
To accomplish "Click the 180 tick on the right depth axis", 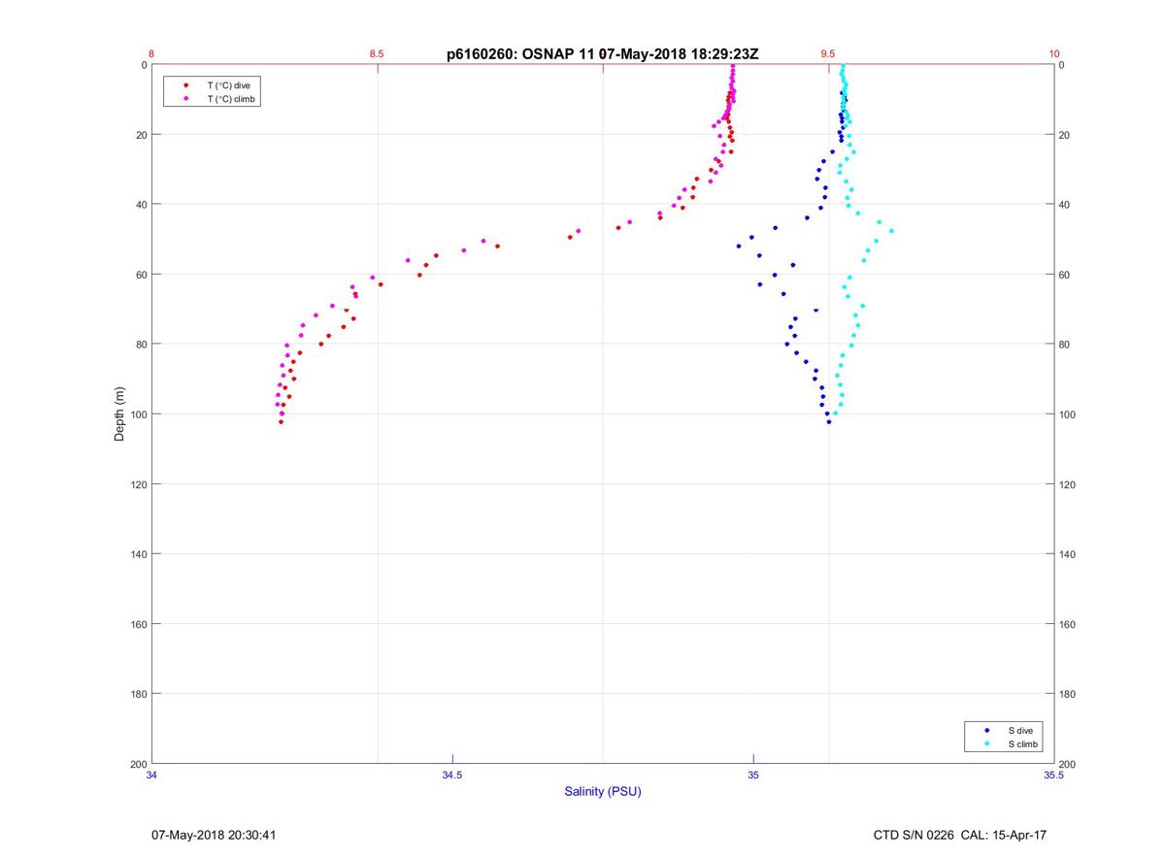I will [x=1068, y=694].
